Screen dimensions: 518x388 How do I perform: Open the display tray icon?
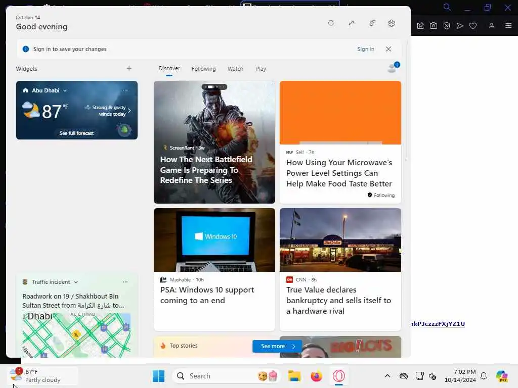tap(419, 376)
